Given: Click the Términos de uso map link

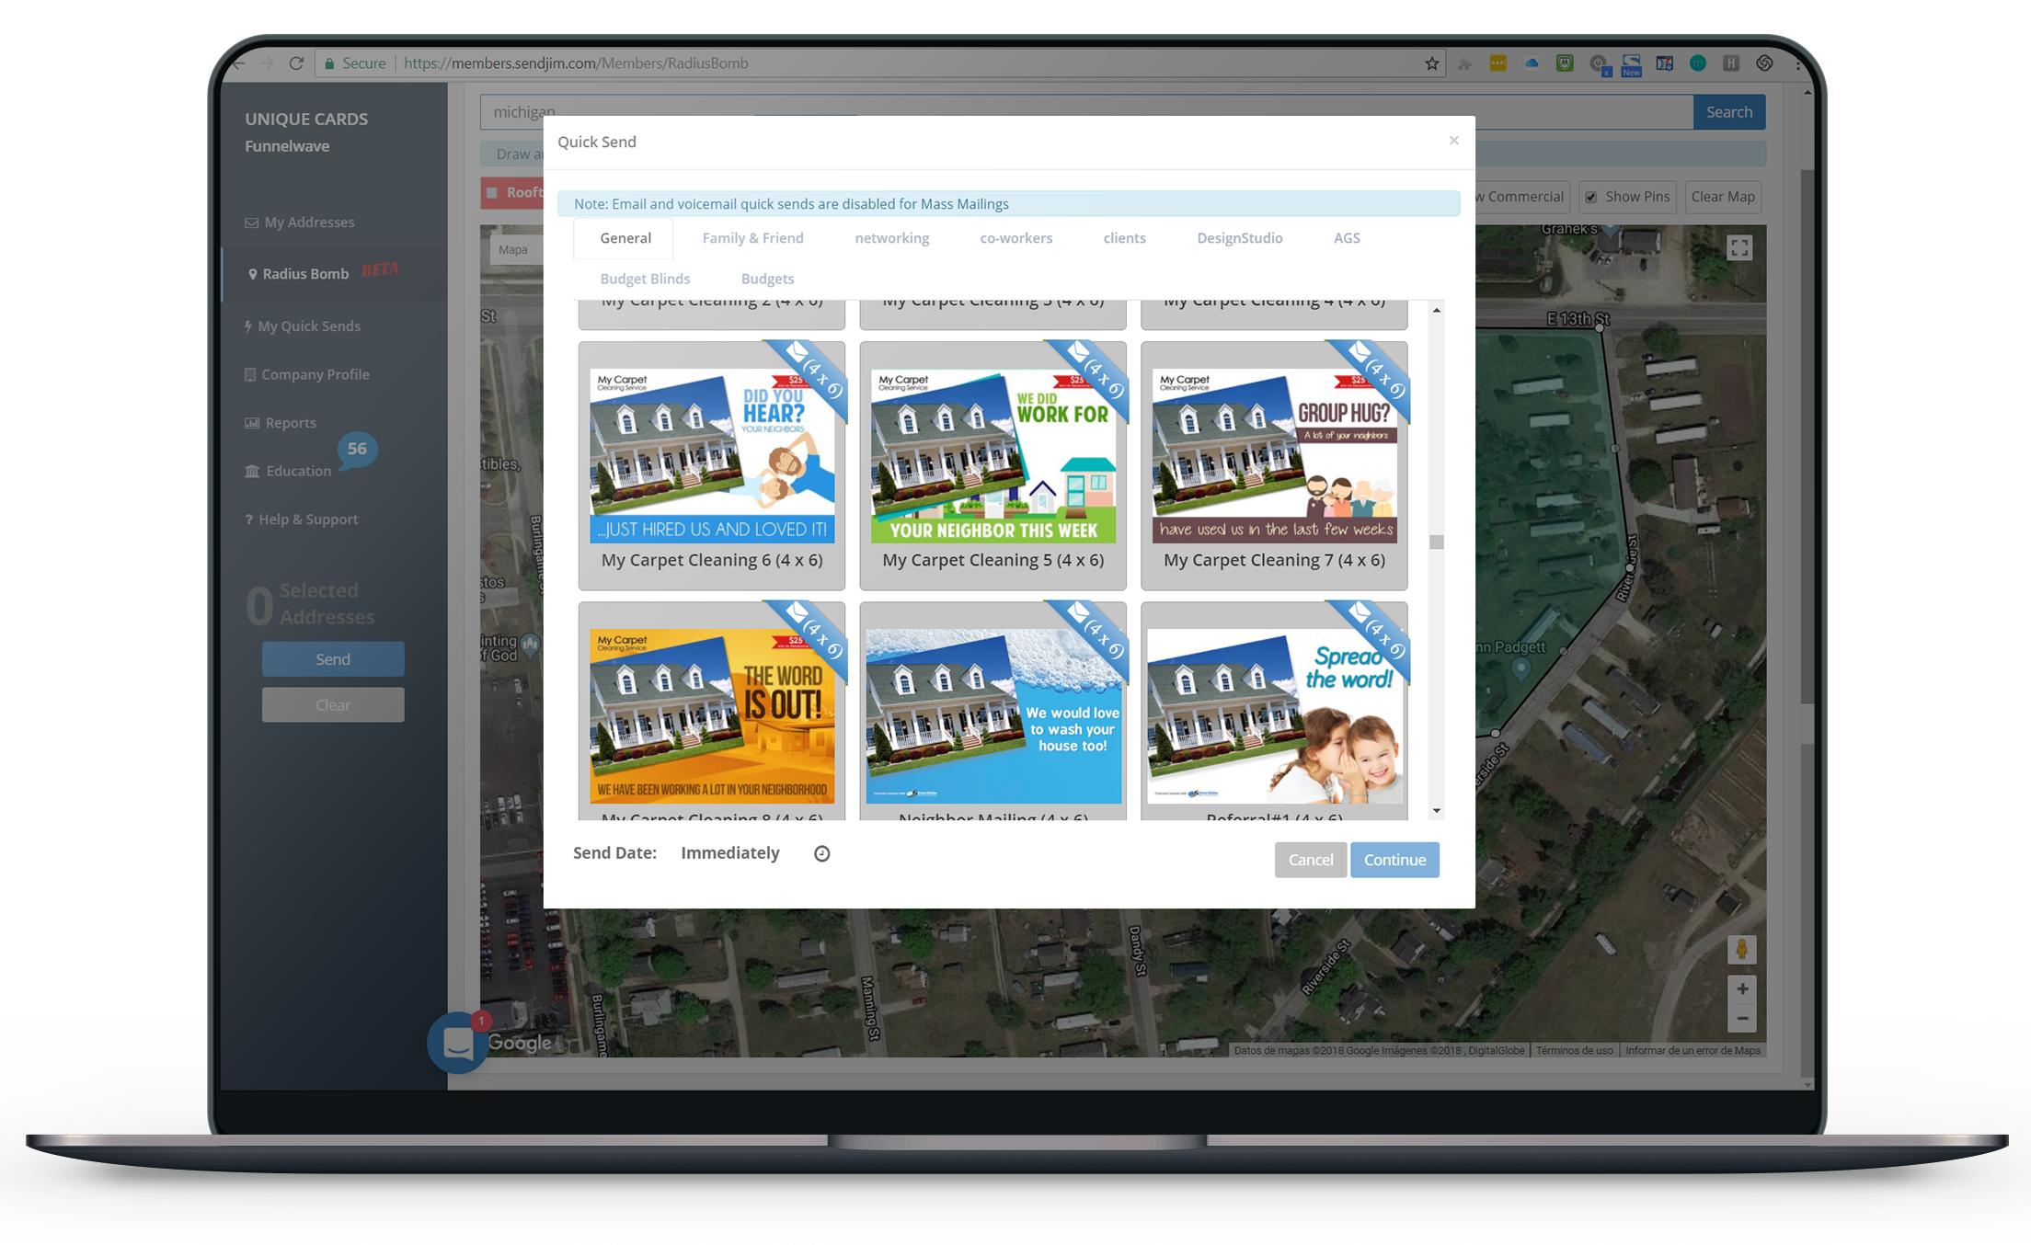Looking at the screenshot, I should (x=1574, y=1050).
